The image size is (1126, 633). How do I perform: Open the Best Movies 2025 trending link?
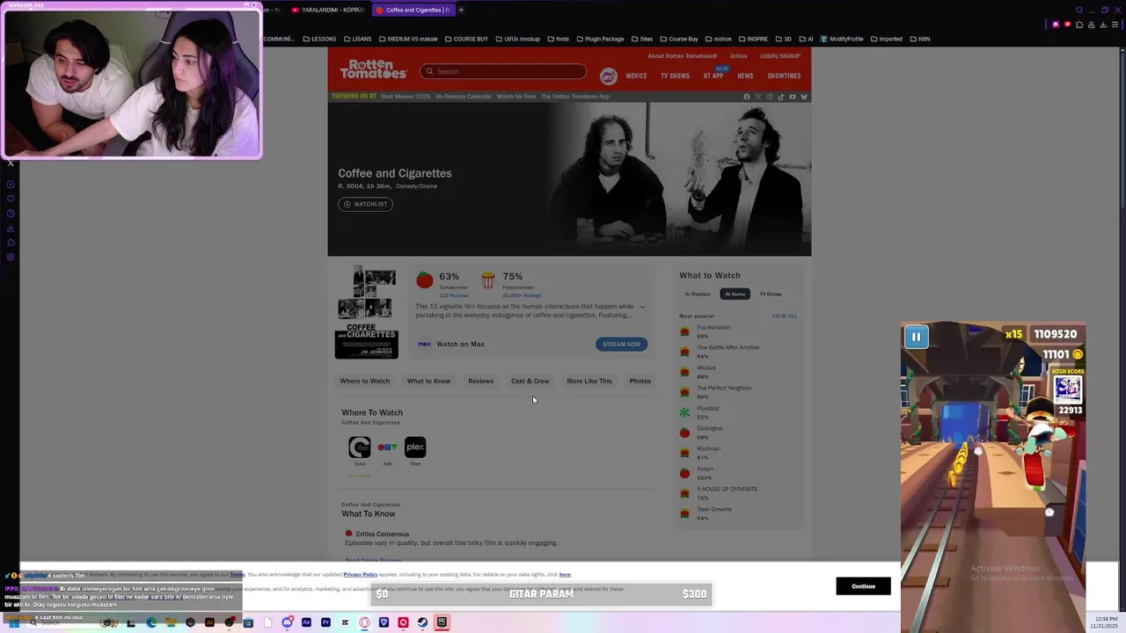click(x=406, y=96)
